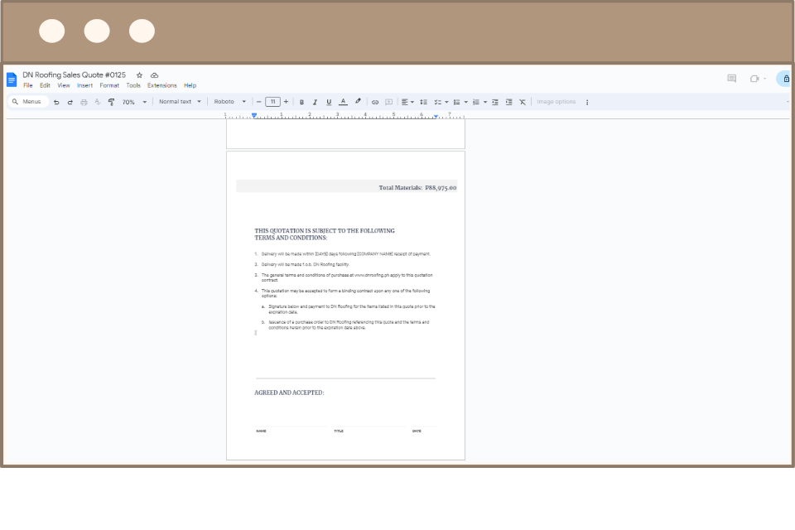Open the Edit menu

(x=45, y=85)
